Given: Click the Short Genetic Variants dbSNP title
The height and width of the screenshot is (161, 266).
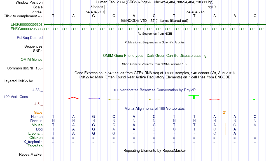Looking at the screenshot, I should pyautogui.click(x=155, y=64).
